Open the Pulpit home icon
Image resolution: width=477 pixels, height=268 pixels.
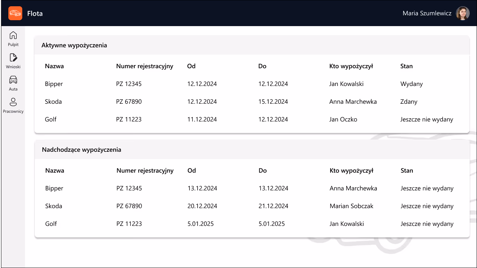pos(13,35)
